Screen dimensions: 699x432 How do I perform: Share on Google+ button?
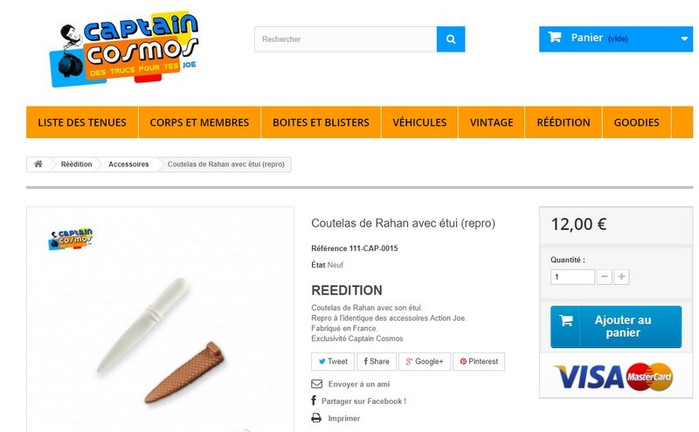(x=425, y=361)
